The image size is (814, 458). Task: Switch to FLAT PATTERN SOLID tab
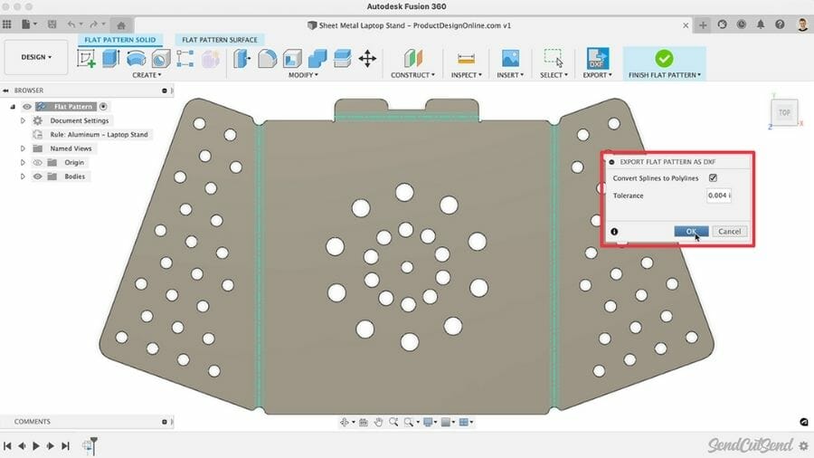pyautogui.click(x=120, y=40)
